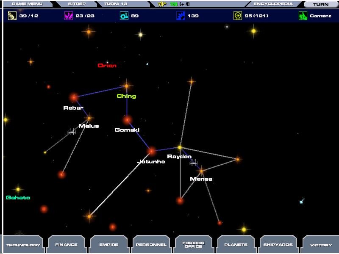Screen dimensions: 339x254
Task: Click the blue research resource icon
Action: tap(181, 16)
